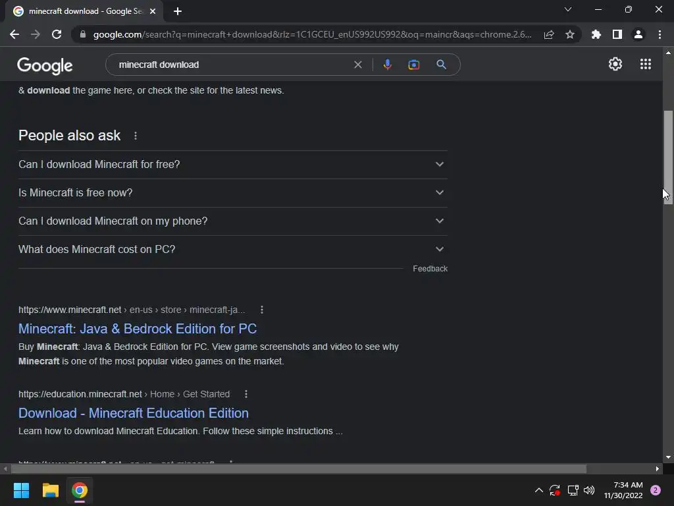
Task: Click the Feedback link
Action: click(x=430, y=269)
